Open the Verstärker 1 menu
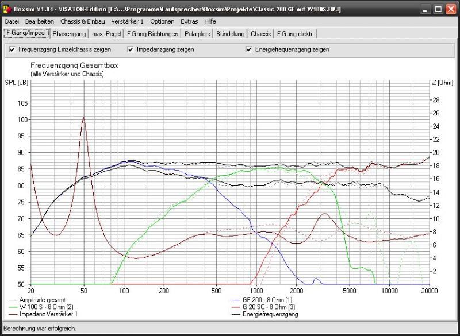 coord(127,21)
